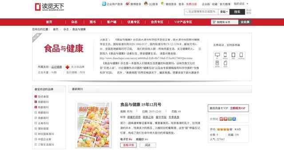Click the 食品与健康 brand logo
This screenshot has height=160, width=284.
[64, 48]
